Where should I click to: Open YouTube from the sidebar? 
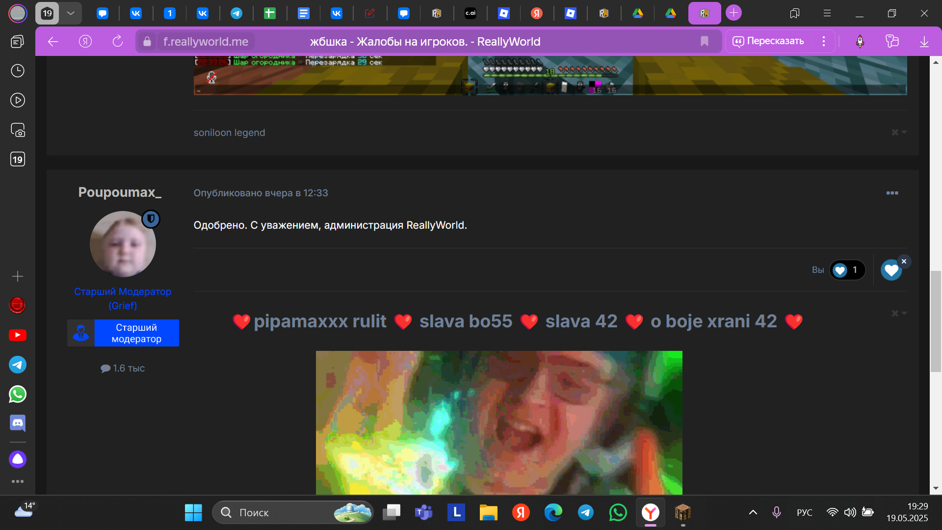(x=18, y=335)
